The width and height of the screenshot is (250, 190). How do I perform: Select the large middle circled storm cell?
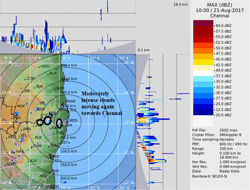coord(47,120)
